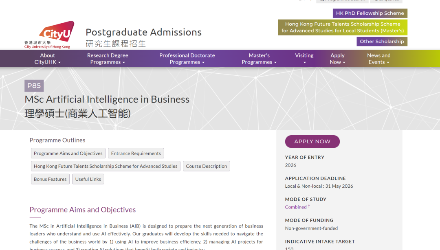Click the P85 programme code badge
Image resolution: width=440 pixels, height=250 pixels.
click(x=34, y=86)
